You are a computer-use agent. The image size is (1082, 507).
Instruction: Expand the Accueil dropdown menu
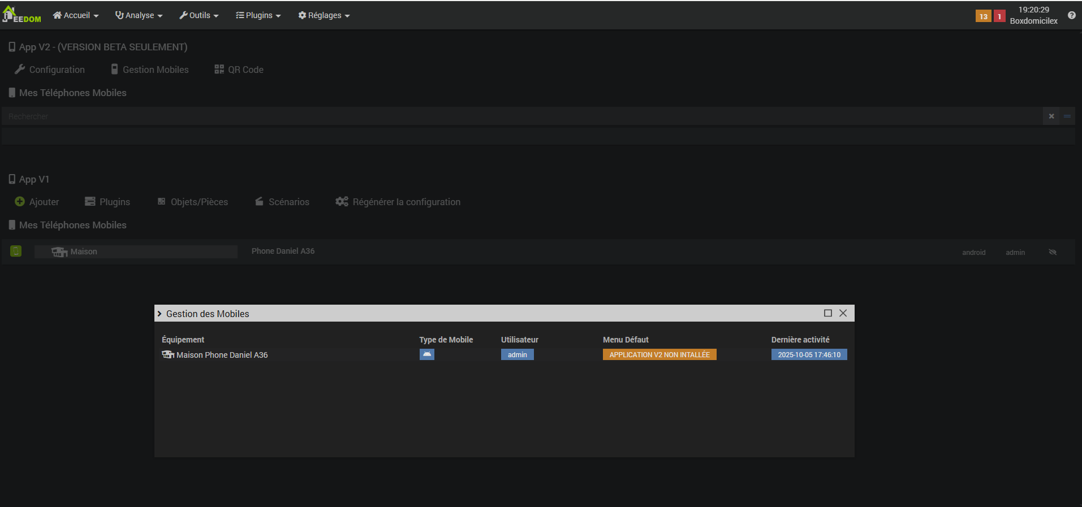(x=76, y=15)
